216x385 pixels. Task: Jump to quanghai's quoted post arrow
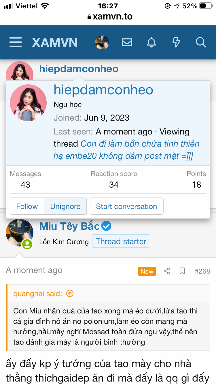pyautogui.click(x=70, y=294)
